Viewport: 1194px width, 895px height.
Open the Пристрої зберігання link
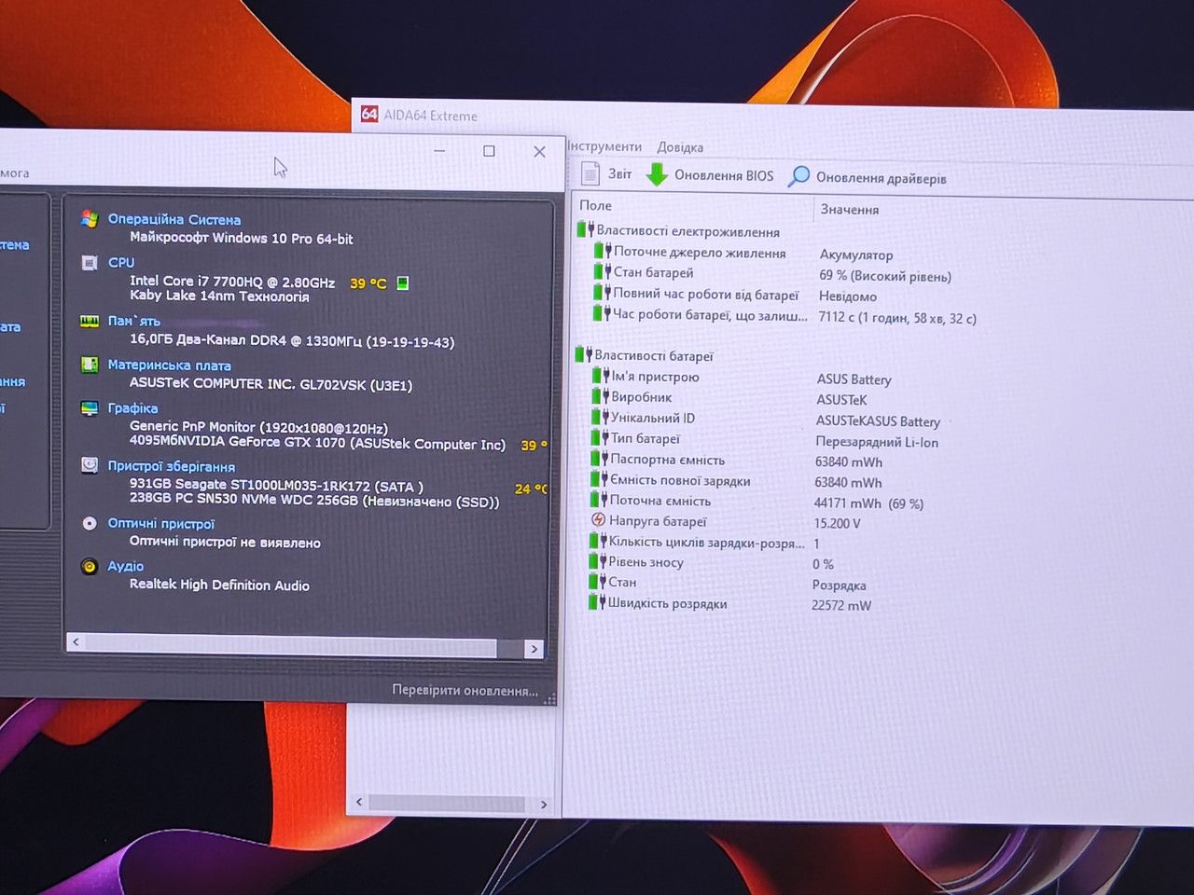(171, 466)
